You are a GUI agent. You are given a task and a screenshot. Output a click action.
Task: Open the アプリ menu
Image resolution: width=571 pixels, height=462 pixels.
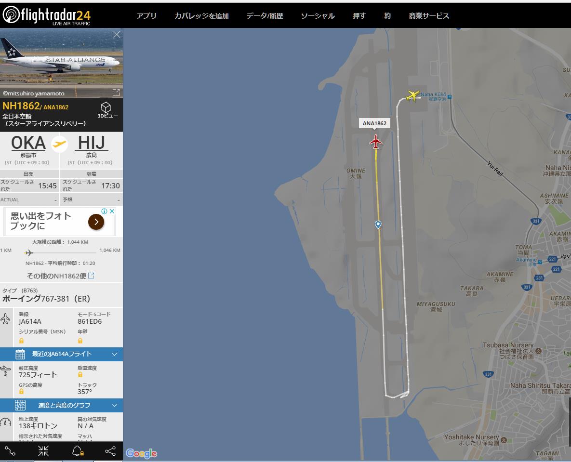[146, 15]
